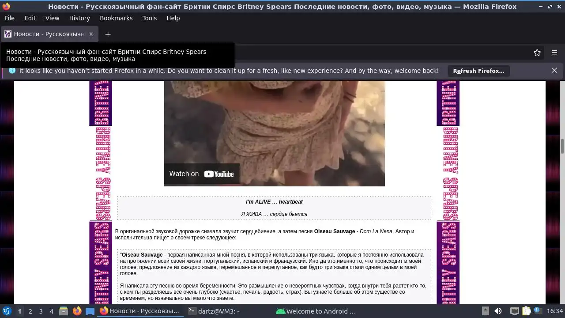Open the volume control tray icon
The image size is (565, 318).
pos(498,311)
